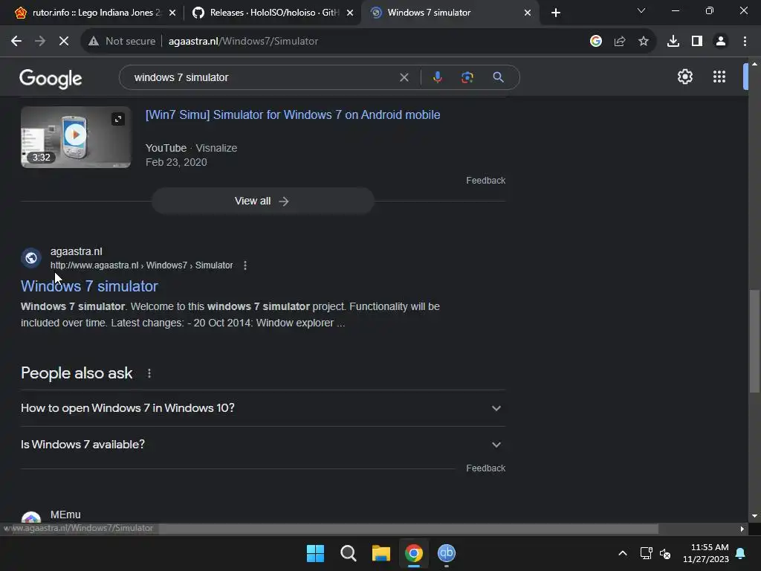761x571 pixels.
Task: Search by image with Google Lens
Action: 467,77
